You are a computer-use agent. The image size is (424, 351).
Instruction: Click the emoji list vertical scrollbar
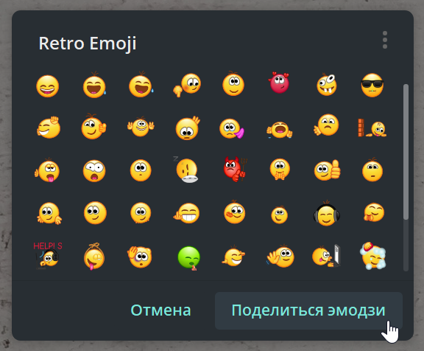point(406,152)
